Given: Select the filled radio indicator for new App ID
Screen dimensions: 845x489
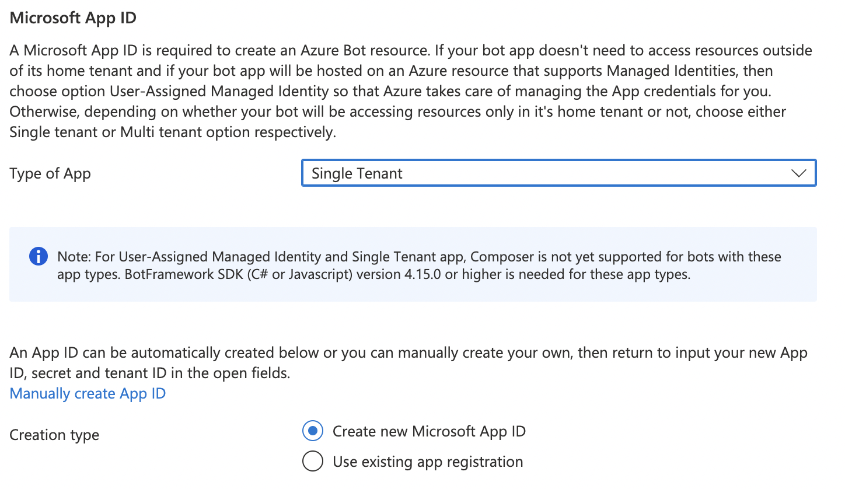Looking at the screenshot, I should click(313, 431).
